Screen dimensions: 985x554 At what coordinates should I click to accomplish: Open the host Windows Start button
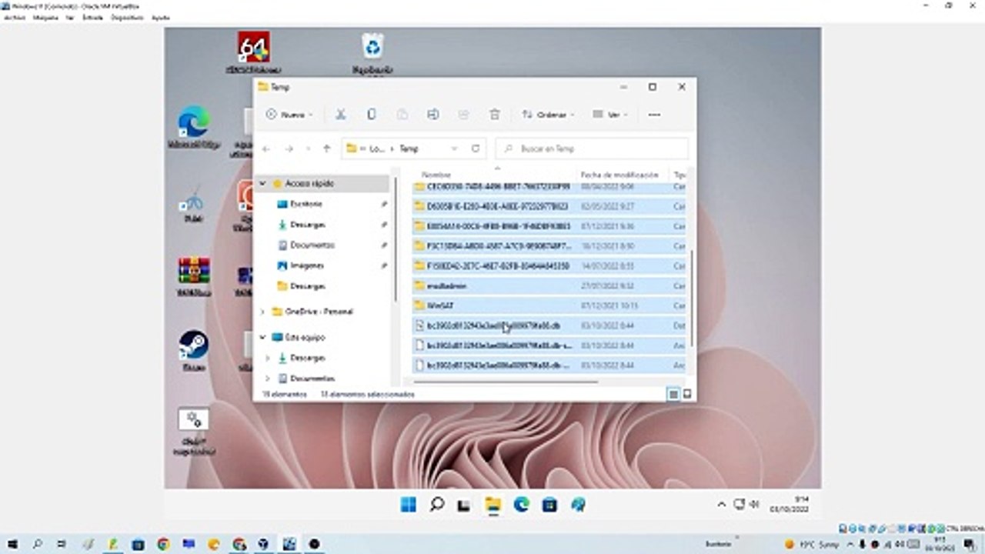13,544
